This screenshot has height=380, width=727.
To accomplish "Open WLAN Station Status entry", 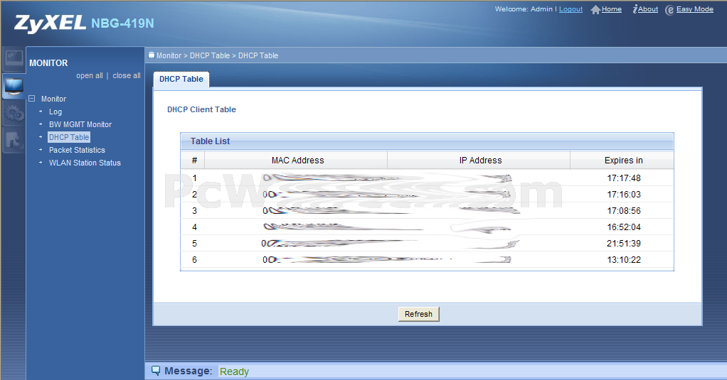I will point(85,163).
